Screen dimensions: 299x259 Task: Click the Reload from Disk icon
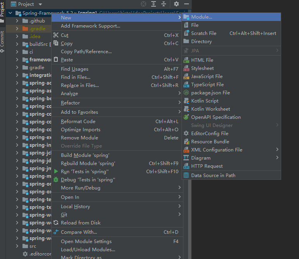click(56, 222)
